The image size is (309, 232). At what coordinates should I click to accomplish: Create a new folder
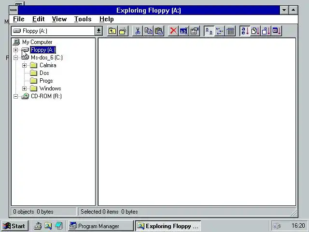123,31
